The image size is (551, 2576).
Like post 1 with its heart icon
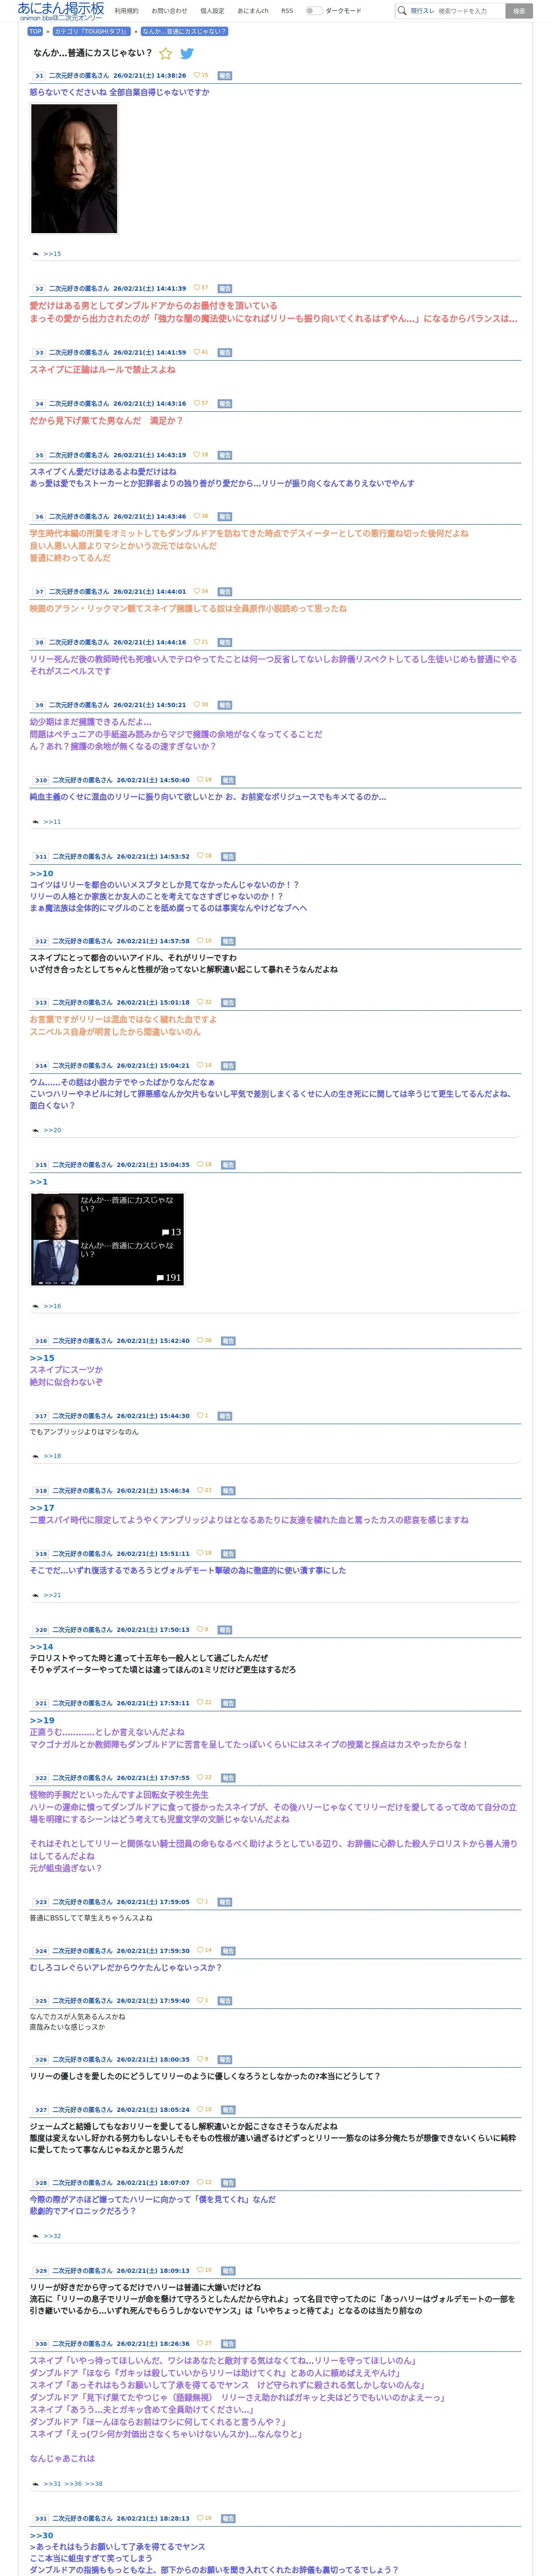click(196, 75)
